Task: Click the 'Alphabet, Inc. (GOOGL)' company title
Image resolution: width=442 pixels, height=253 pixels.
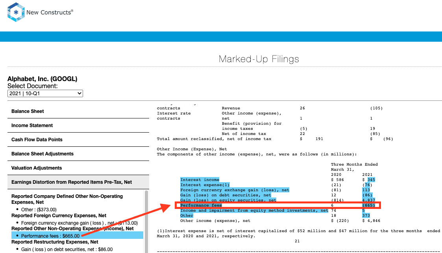Action: click(x=42, y=79)
